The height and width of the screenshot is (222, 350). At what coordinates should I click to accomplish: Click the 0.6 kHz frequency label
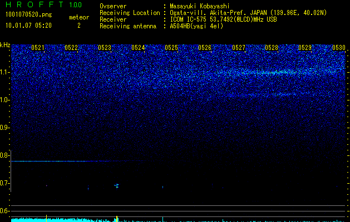(4, 211)
